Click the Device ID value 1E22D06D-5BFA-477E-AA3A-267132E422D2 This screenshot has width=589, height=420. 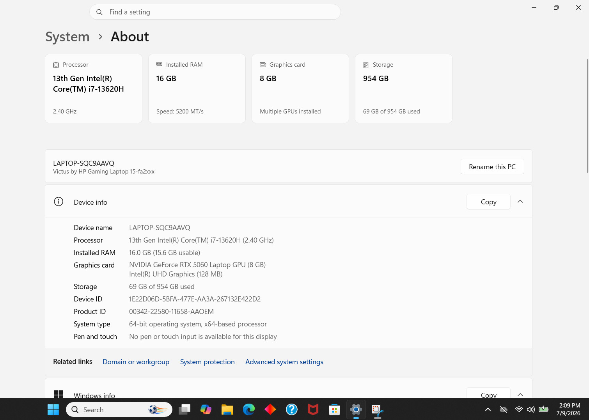[x=195, y=299]
